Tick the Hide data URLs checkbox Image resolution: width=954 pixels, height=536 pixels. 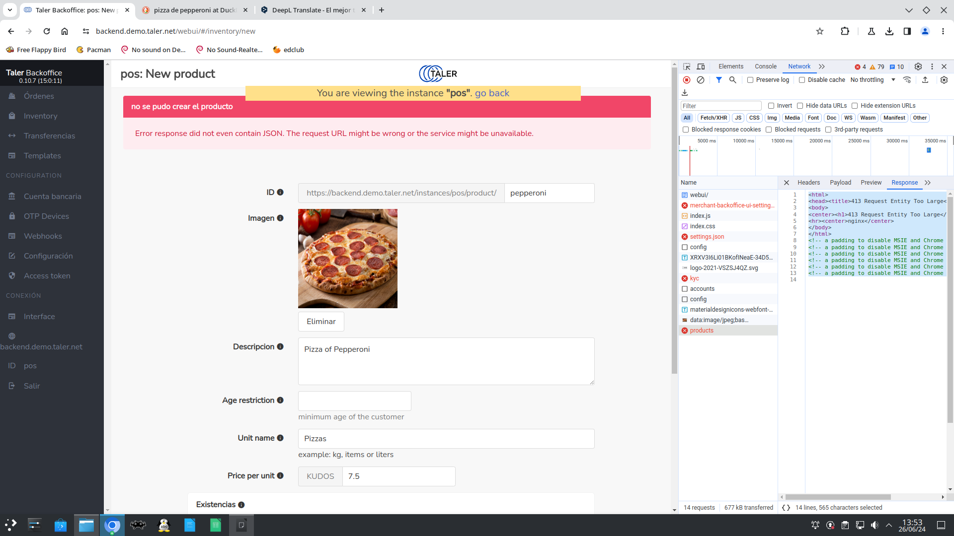tap(800, 106)
